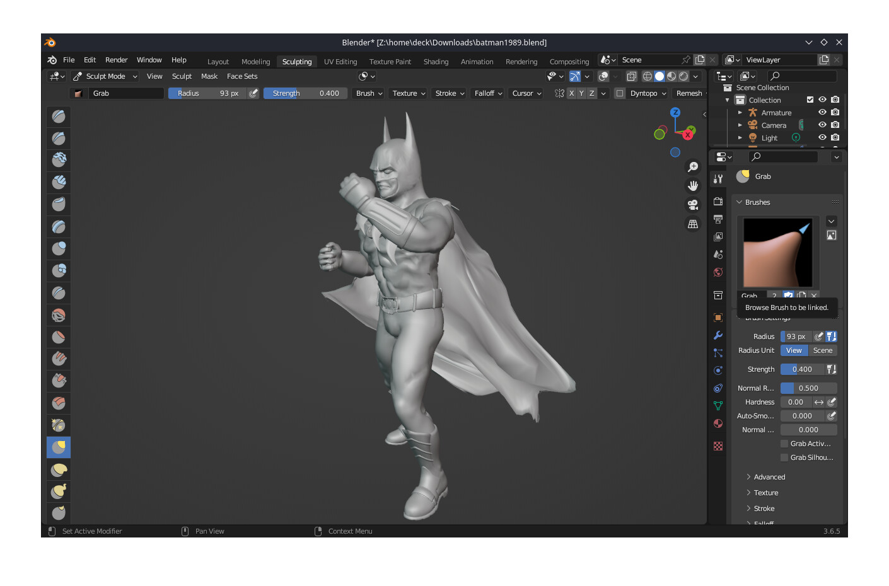Click the Radius slider in tool header
This screenshot has height=586, width=889.
[207, 93]
